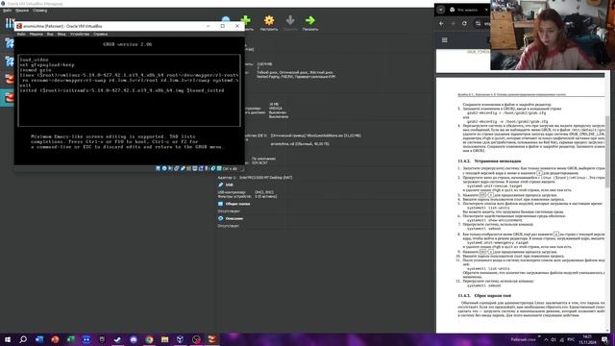Switch input language via РУС indicator
Screen dimensions: 615x346
571,339
